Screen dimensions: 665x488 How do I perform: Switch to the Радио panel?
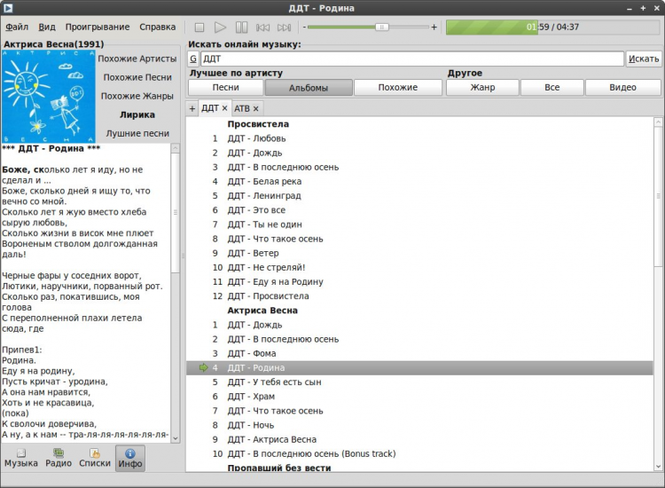click(59, 459)
